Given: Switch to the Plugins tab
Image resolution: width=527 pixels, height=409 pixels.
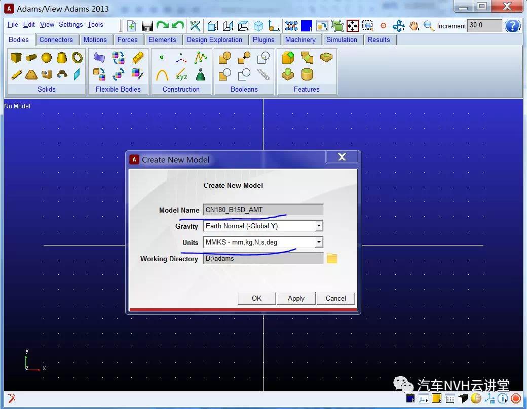Looking at the screenshot, I should [x=263, y=39].
